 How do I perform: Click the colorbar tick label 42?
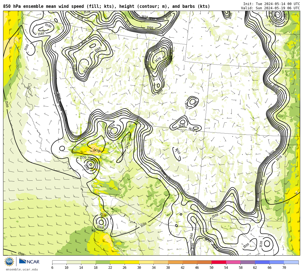coord(183,268)
